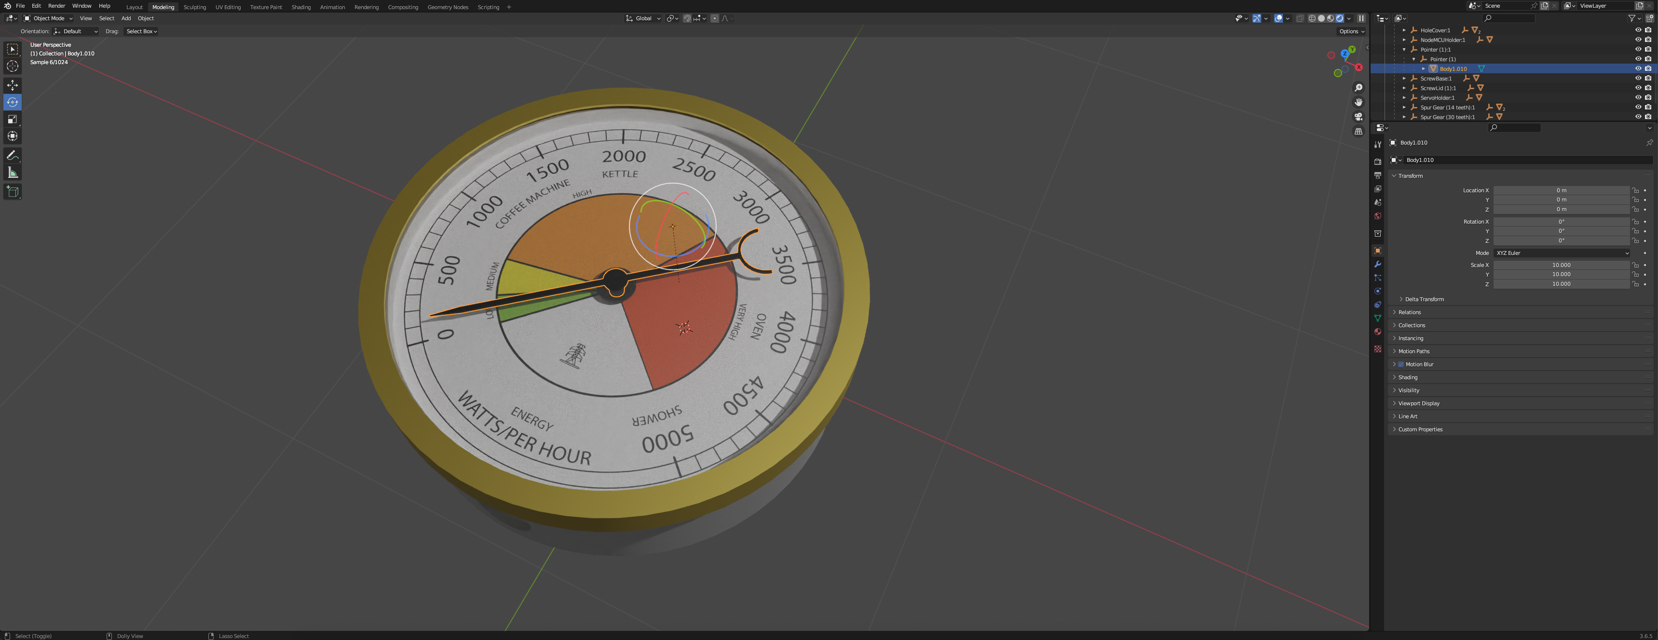
Task: Open the Drag Select Box dropdown
Action: click(x=141, y=31)
